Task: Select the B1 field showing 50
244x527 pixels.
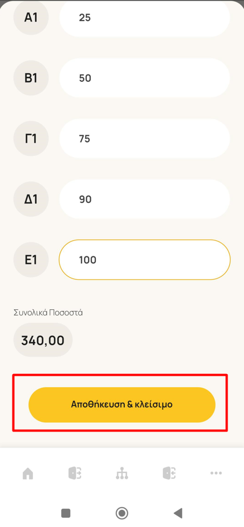Action: tap(145, 78)
